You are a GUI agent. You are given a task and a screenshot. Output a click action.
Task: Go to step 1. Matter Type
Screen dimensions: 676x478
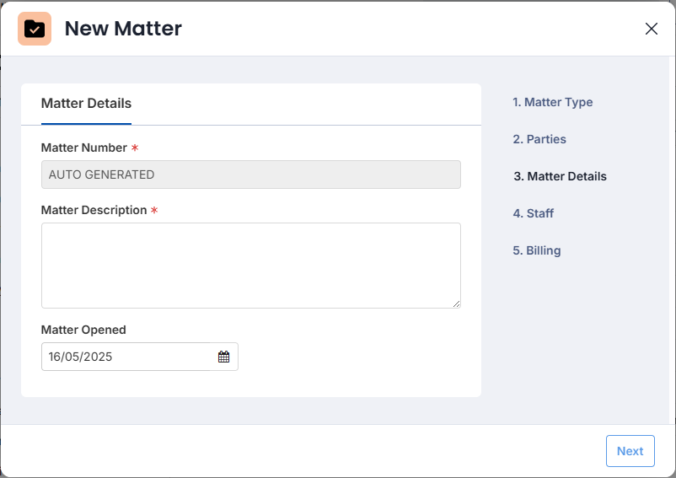tap(552, 102)
